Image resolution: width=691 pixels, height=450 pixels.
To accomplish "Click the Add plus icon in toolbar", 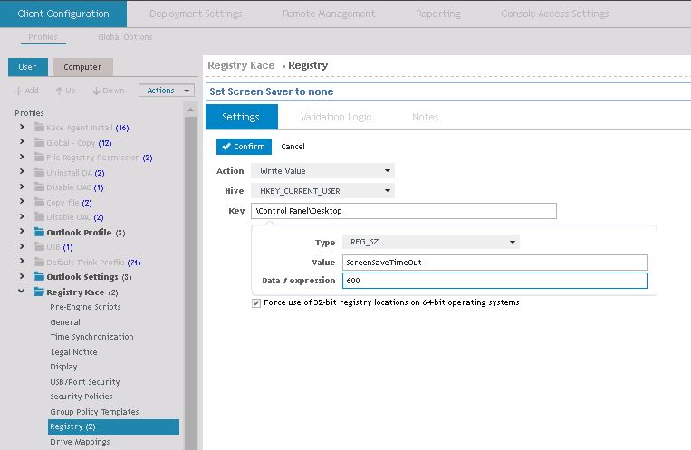I will click(19, 91).
